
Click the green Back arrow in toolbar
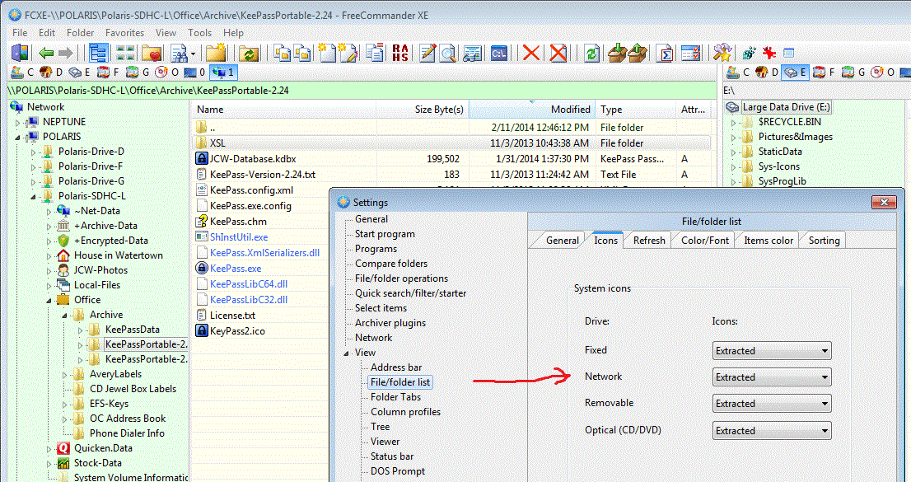[x=46, y=54]
